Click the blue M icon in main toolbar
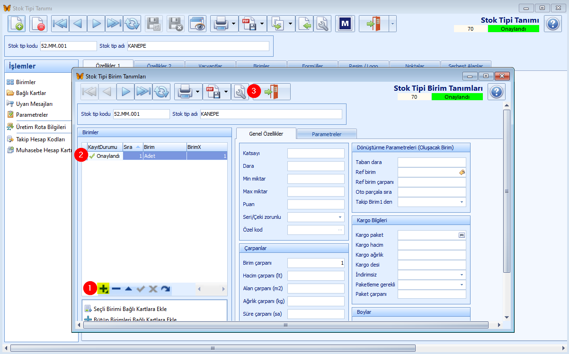 click(x=345, y=24)
